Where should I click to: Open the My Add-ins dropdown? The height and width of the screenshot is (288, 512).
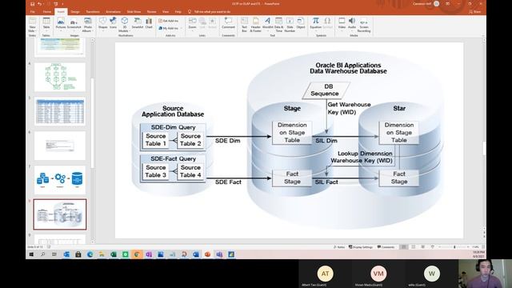point(170,29)
